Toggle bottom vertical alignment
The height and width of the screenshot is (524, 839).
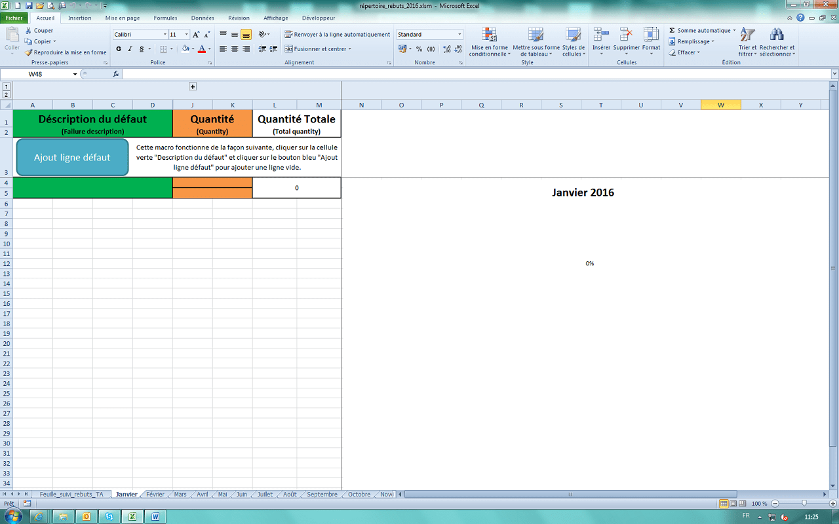[246, 35]
